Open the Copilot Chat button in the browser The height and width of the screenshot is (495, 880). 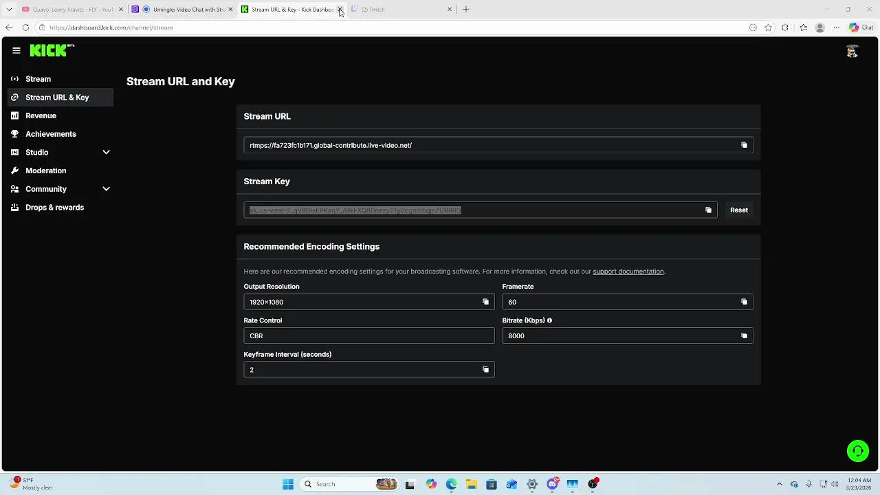[862, 27]
